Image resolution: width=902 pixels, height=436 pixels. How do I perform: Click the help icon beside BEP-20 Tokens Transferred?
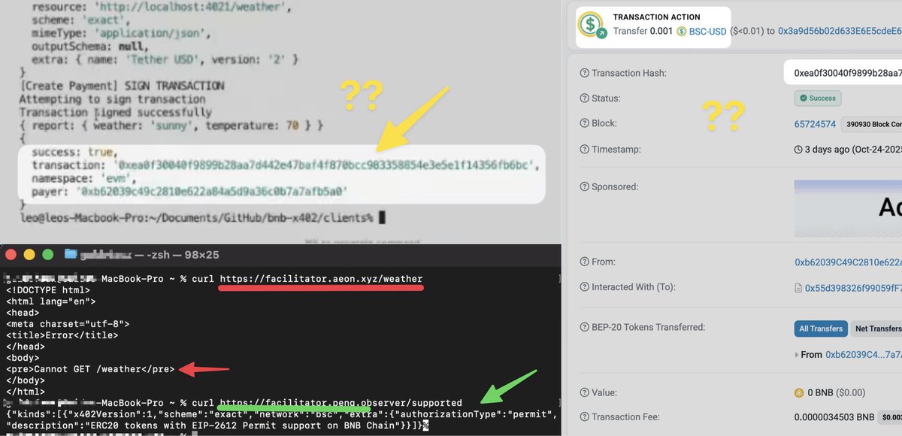pos(585,328)
